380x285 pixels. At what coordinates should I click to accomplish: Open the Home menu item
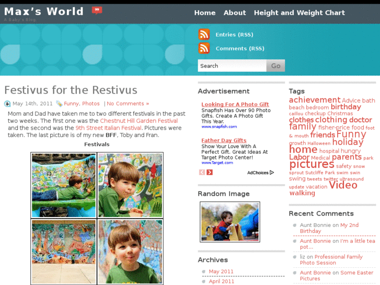point(205,13)
